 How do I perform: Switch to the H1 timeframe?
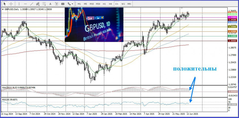104,4
